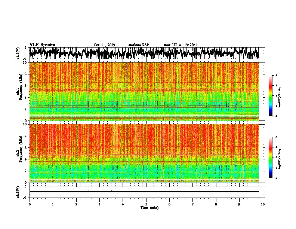This screenshot has width=296, height=229.
Task: Click the time axis tick label "0"
Action: (30, 204)
